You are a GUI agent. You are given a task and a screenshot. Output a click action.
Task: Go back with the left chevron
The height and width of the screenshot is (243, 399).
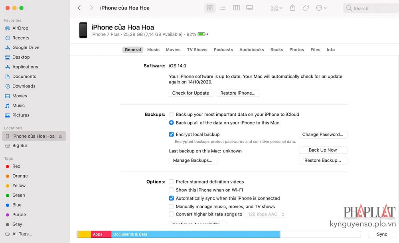pos(79,8)
